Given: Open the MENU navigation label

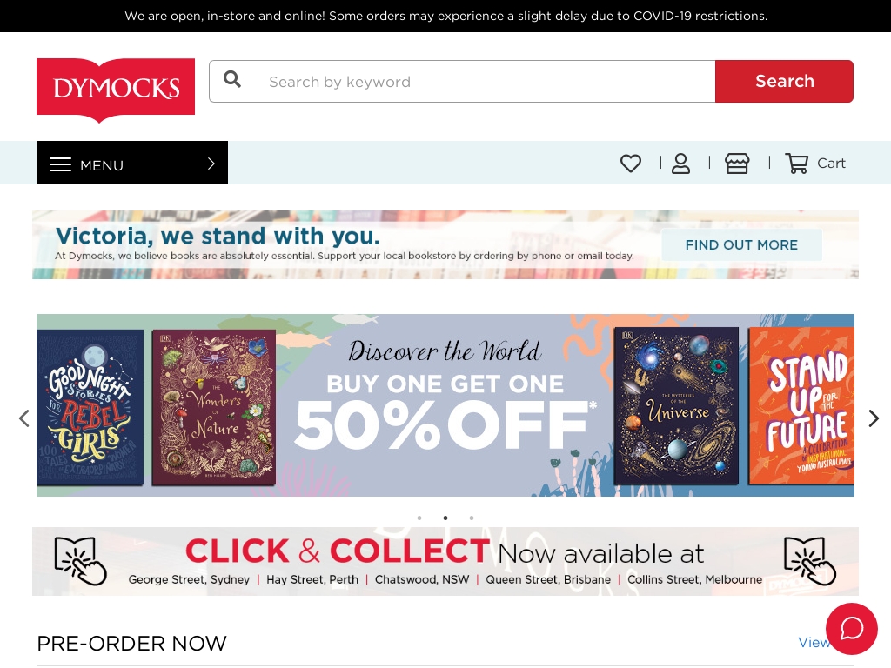Looking at the screenshot, I should coord(102,165).
